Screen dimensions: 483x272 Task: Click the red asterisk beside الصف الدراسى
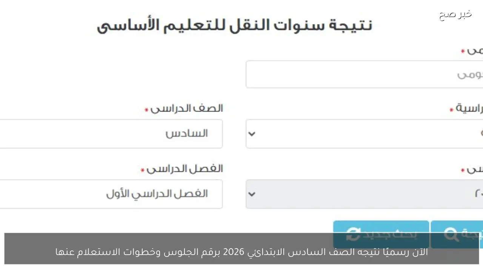pyautogui.click(x=146, y=109)
